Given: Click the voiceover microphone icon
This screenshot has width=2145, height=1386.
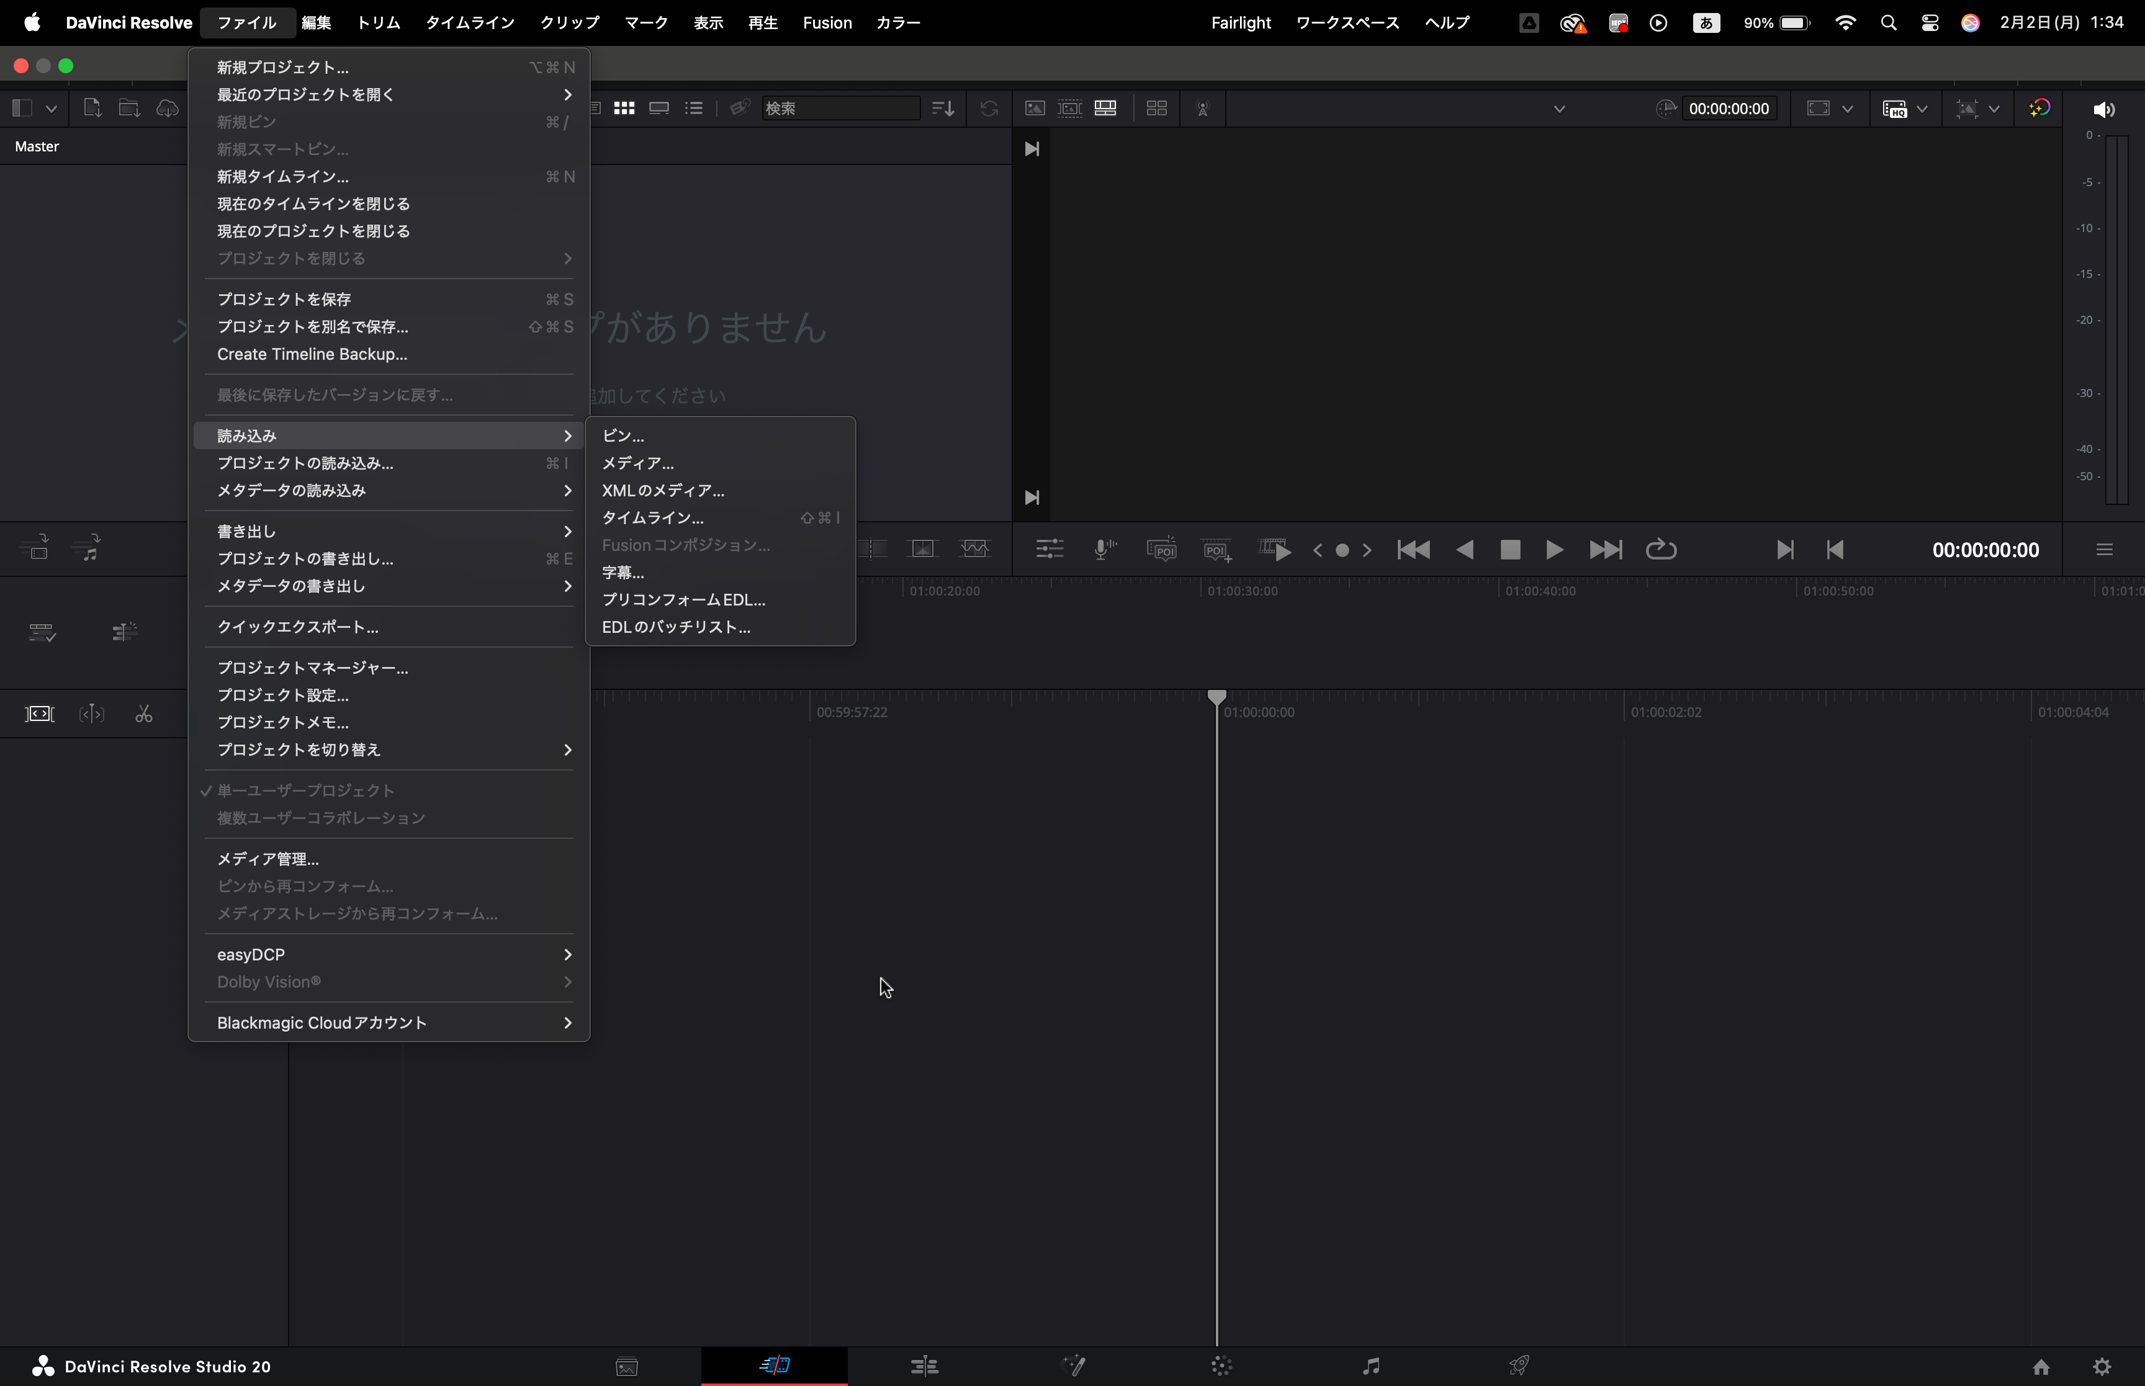Looking at the screenshot, I should pos(1104,549).
